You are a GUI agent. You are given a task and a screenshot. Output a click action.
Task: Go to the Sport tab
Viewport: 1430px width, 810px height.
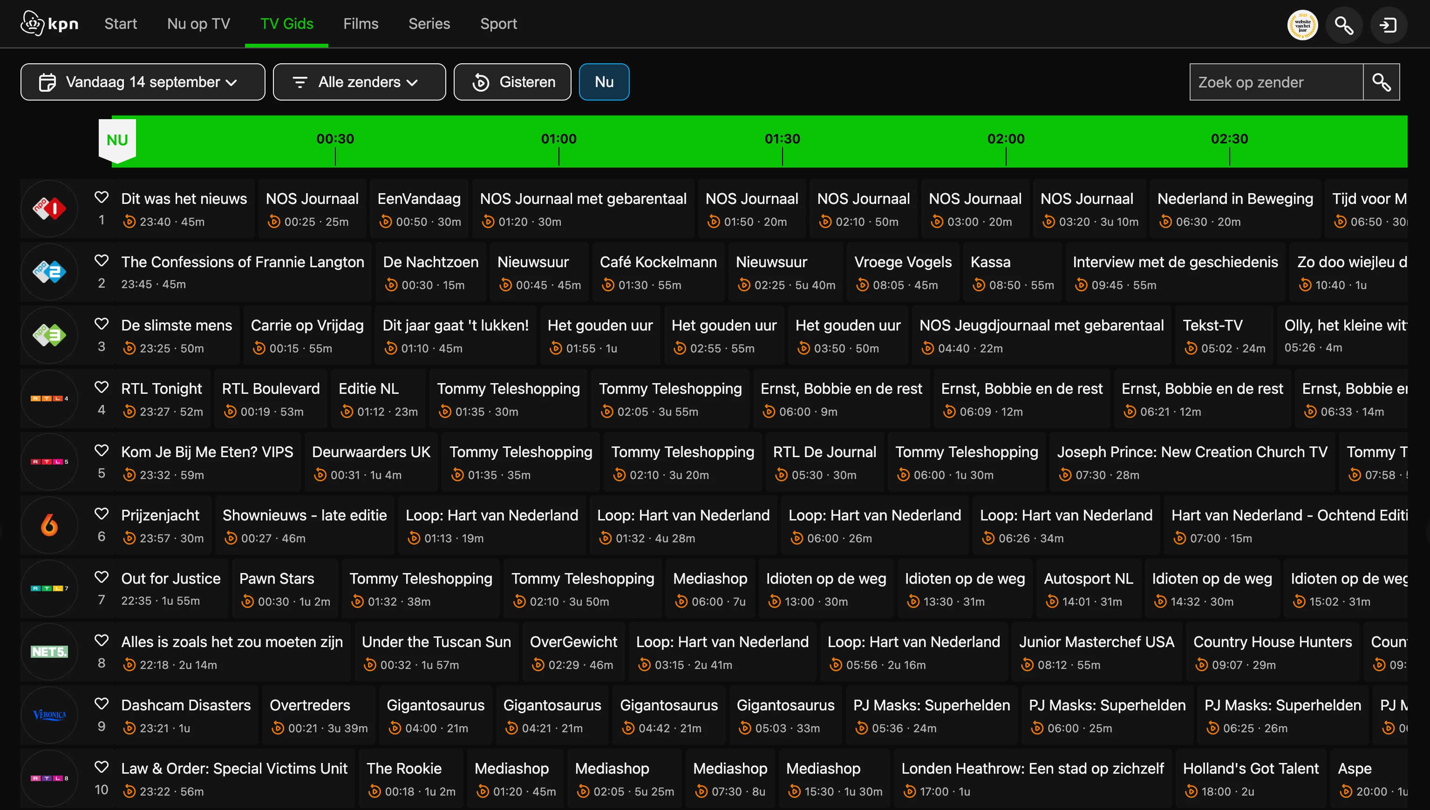click(x=498, y=24)
